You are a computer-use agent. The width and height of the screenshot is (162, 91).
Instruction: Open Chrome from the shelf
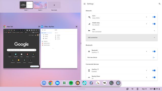pyautogui.click(x=51, y=83)
